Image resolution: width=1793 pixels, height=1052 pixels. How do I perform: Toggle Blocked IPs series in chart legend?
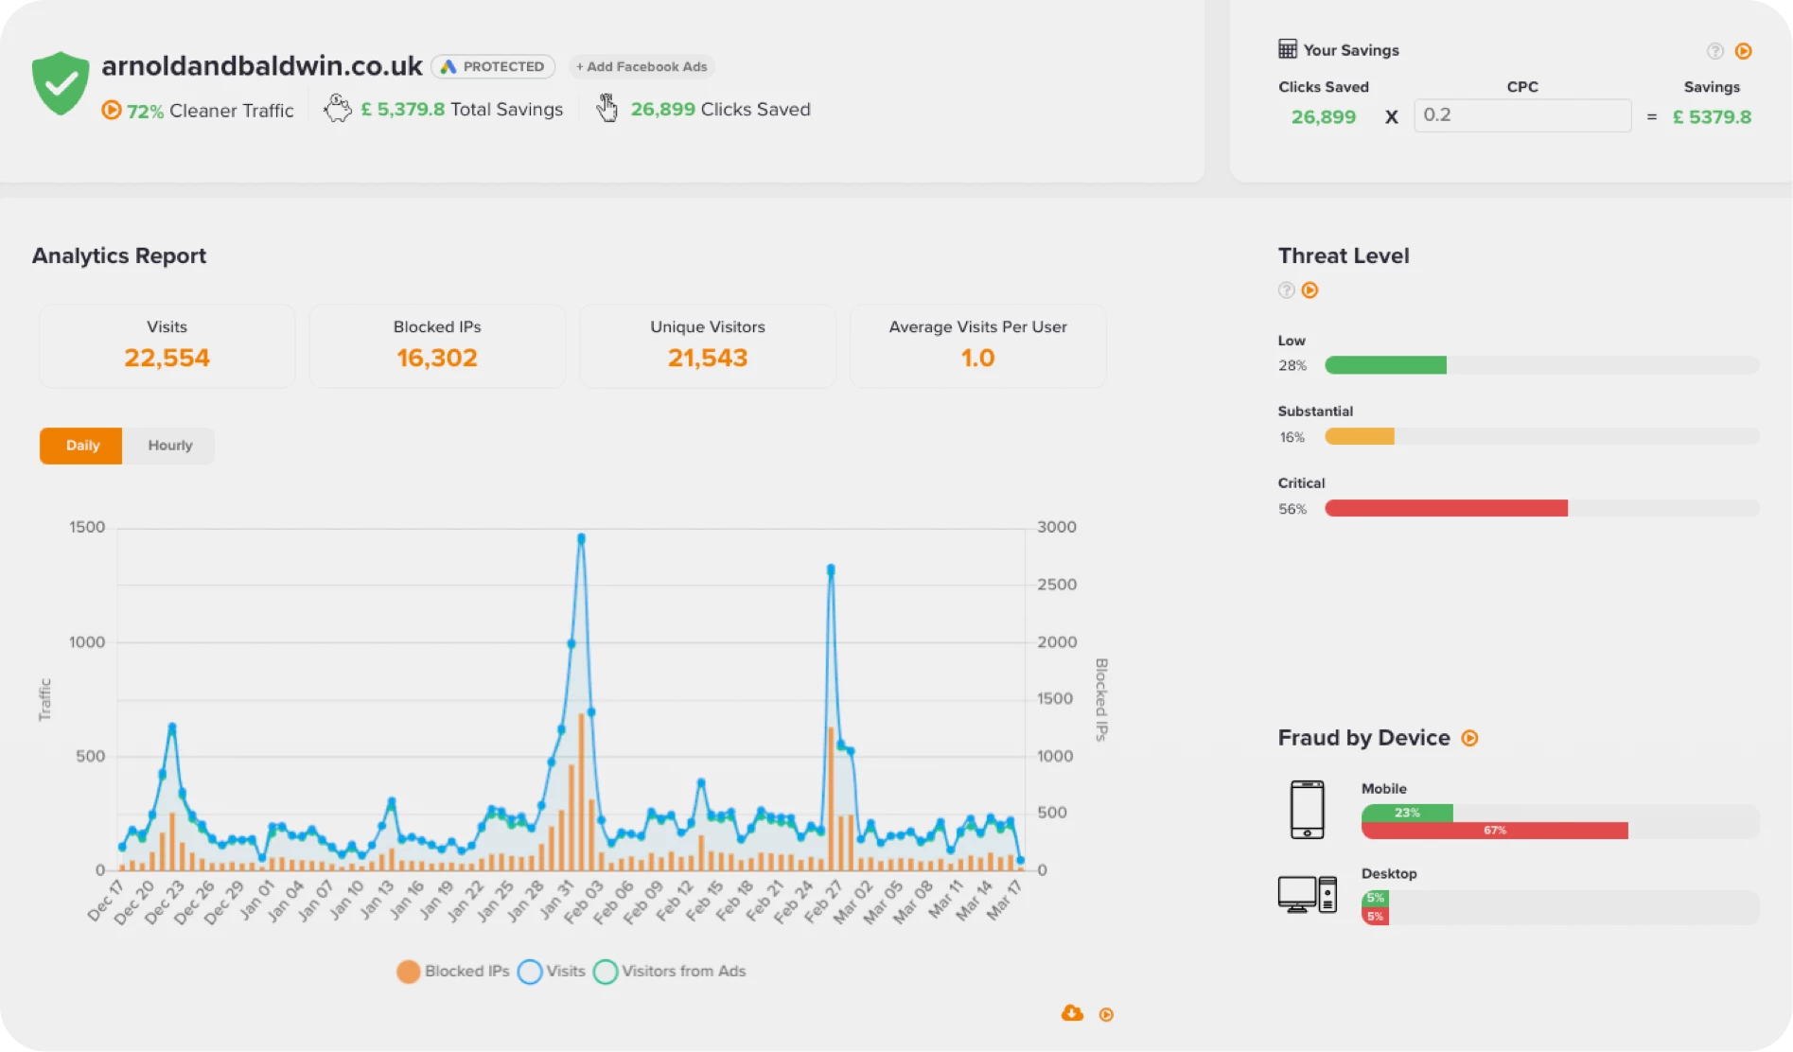(453, 972)
